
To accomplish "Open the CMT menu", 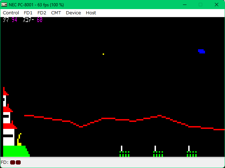I will point(56,13).
